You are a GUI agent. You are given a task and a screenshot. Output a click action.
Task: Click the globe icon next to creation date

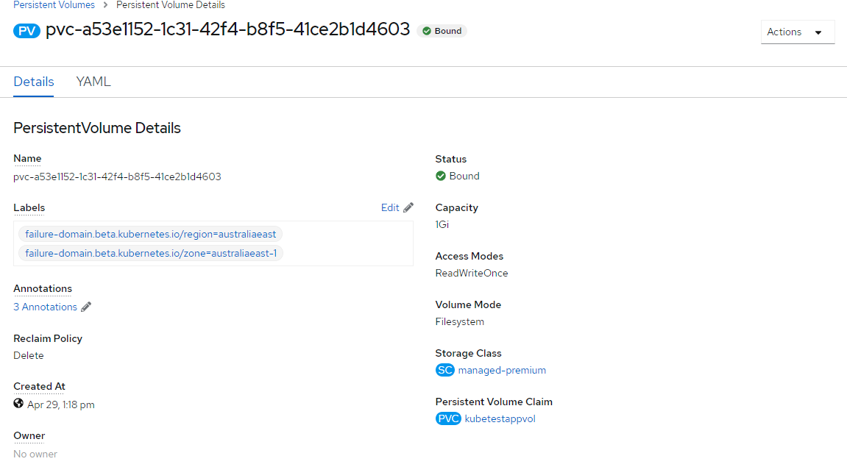pos(18,404)
